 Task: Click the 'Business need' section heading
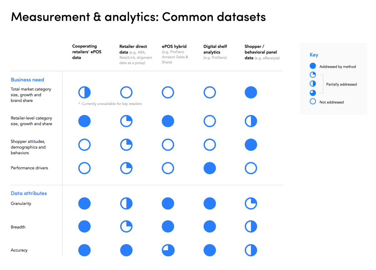tap(28, 80)
